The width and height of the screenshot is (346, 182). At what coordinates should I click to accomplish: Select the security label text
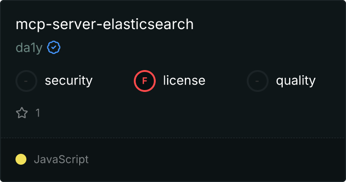coord(69,81)
